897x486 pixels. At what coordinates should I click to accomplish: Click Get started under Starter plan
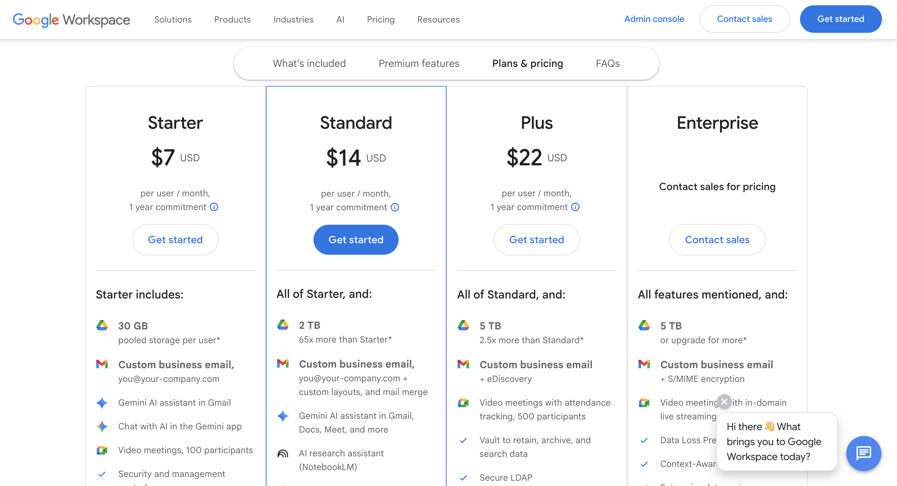click(175, 240)
